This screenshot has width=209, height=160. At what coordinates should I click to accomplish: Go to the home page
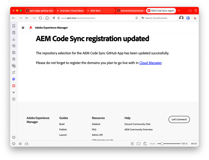click(x=47, y=18)
